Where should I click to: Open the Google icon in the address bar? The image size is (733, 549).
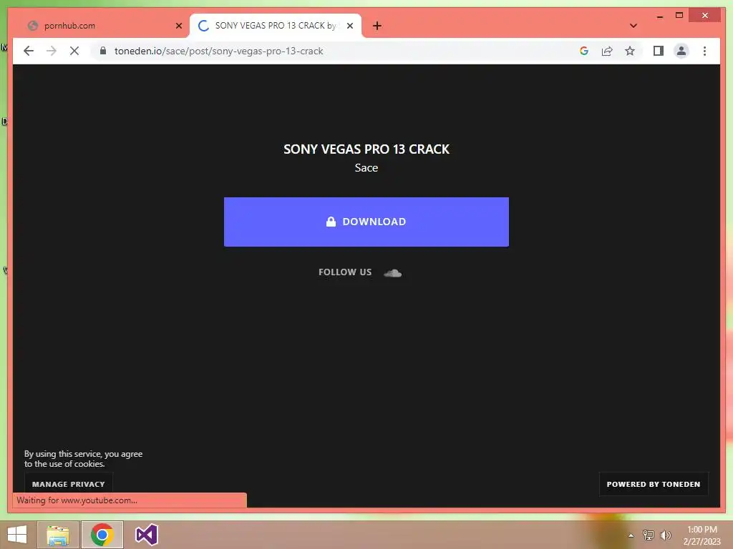(584, 51)
